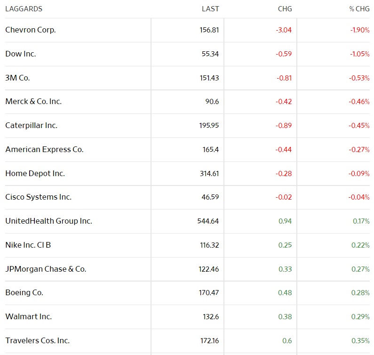This screenshot has height=355, width=374.
Task: Click the LAGGARDS column header
Action: [x=24, y=9]
